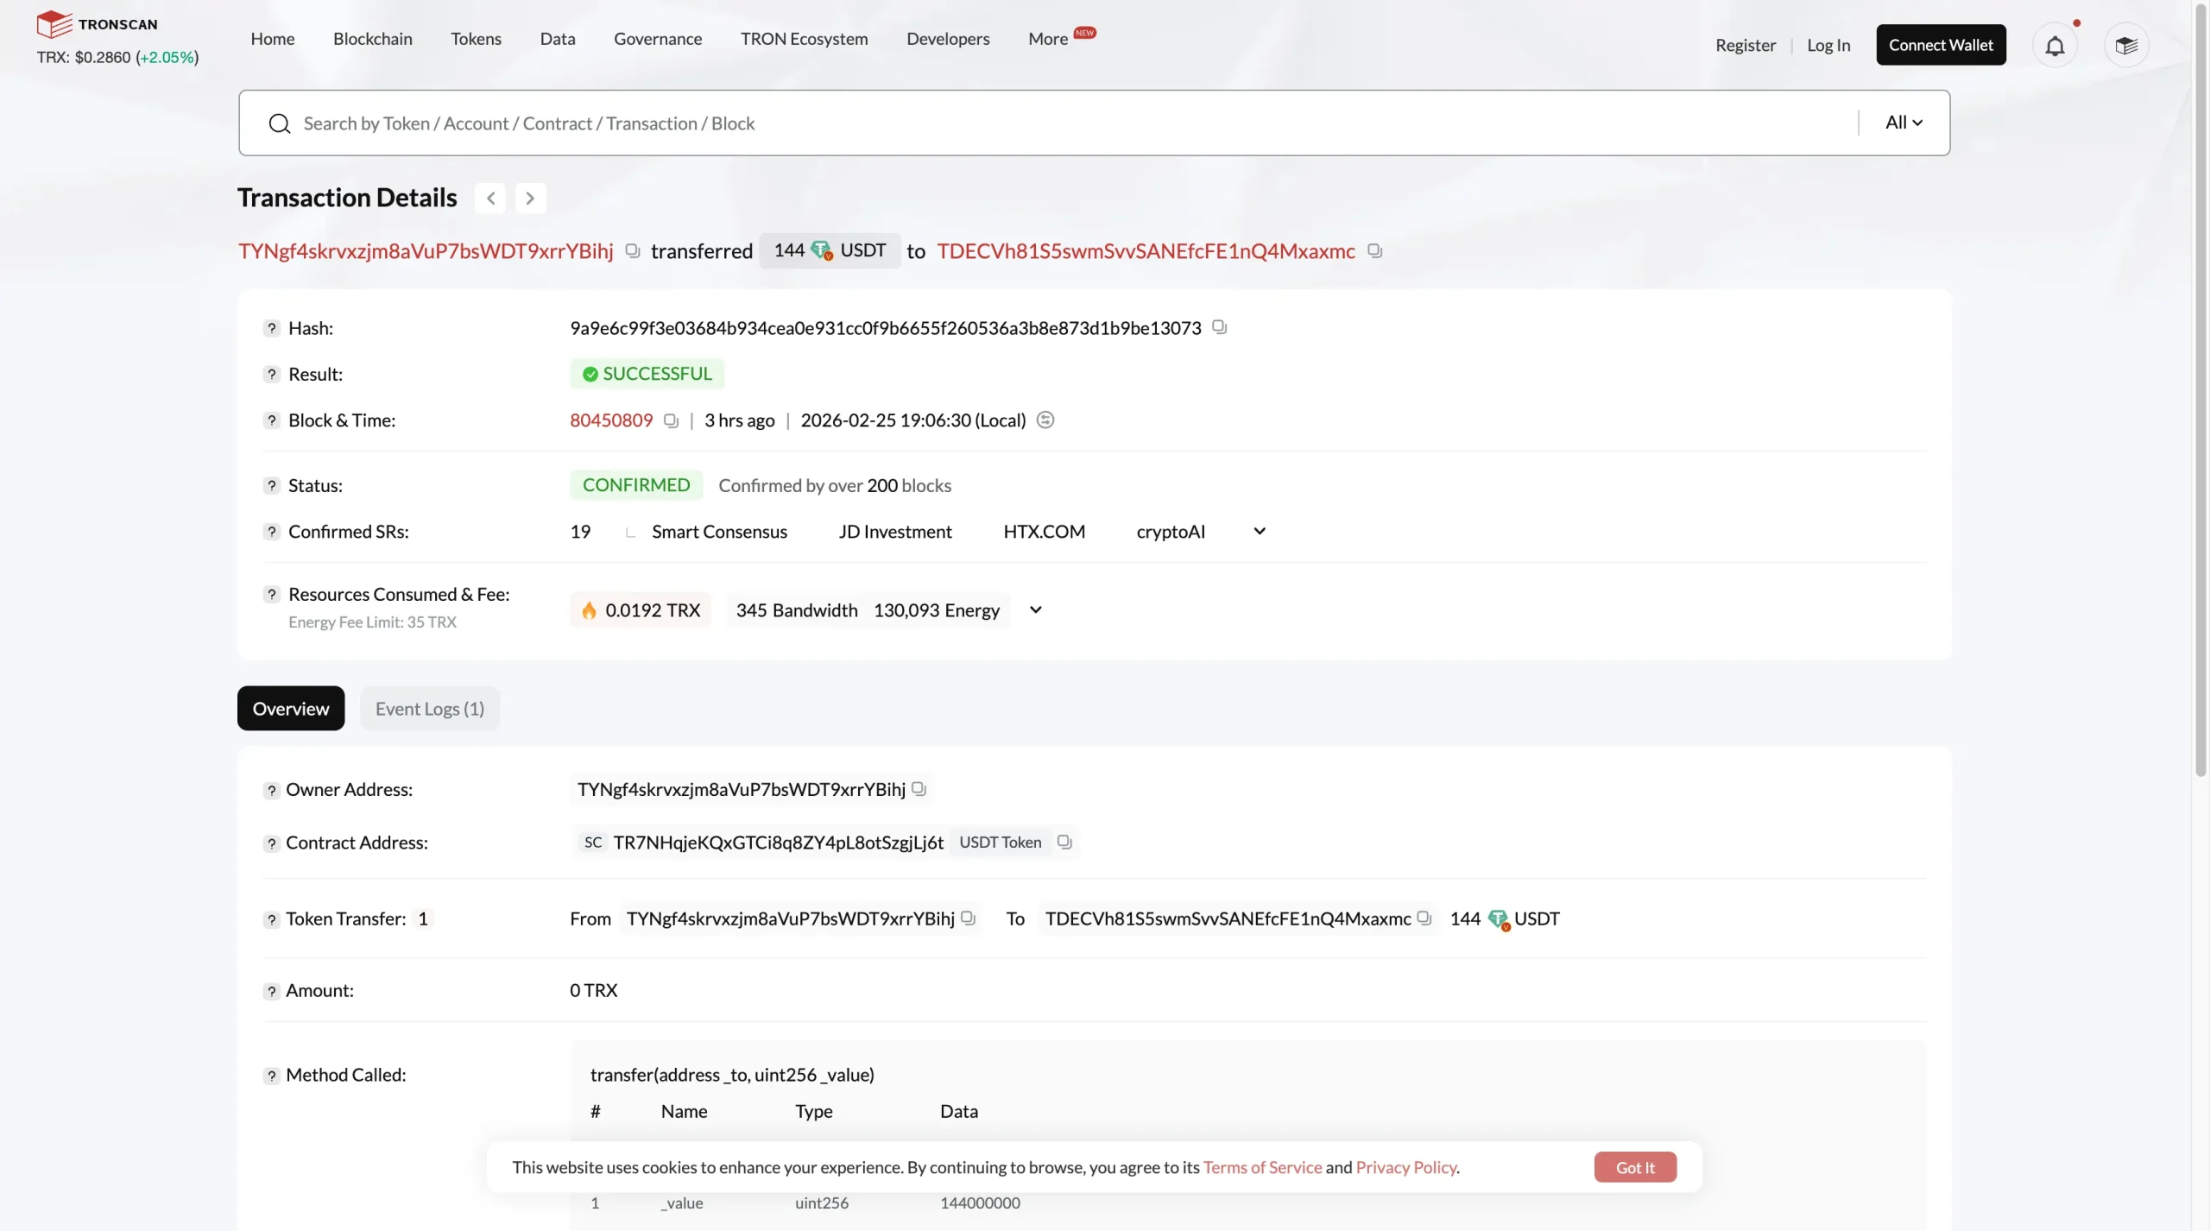Expand Resources Consumed & Fee details
2210x1231 pixels.
(1036, 609)
